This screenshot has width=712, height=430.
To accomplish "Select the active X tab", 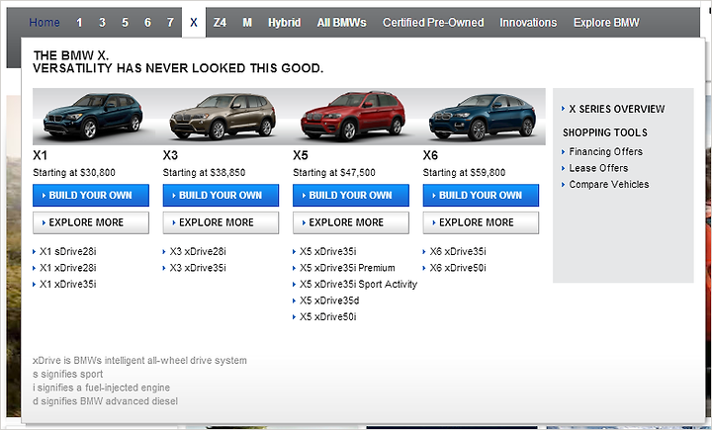I will click(194, 23).
